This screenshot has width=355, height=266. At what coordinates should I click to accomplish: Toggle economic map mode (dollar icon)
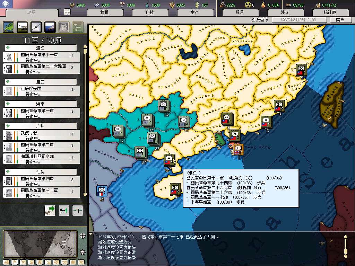(31, 263)
